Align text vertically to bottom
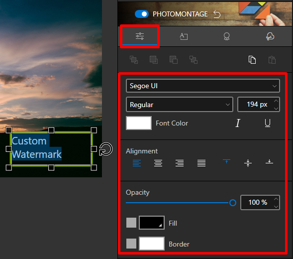 pos(269,162)
